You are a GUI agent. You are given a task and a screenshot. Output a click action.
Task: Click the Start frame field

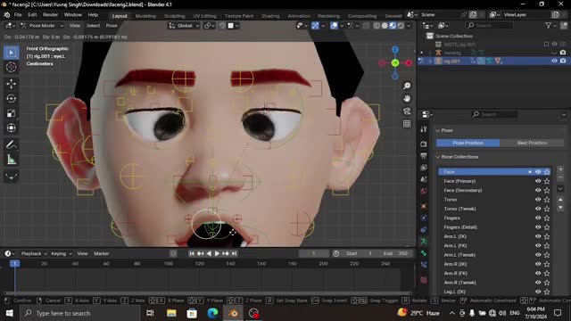(x=359, y=253)
